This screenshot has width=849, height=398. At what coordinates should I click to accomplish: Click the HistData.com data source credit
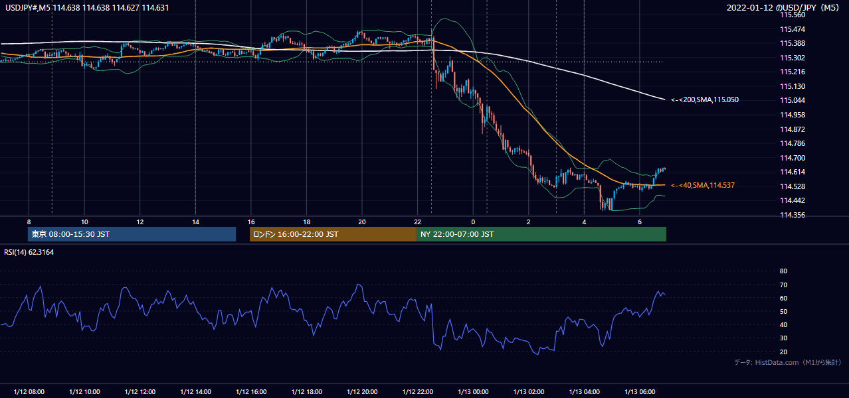pos(788,362)
